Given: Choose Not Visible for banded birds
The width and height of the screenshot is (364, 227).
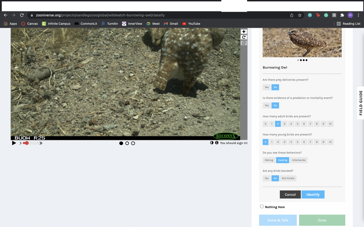Looking at the screenshot, I should click(288, 178).
